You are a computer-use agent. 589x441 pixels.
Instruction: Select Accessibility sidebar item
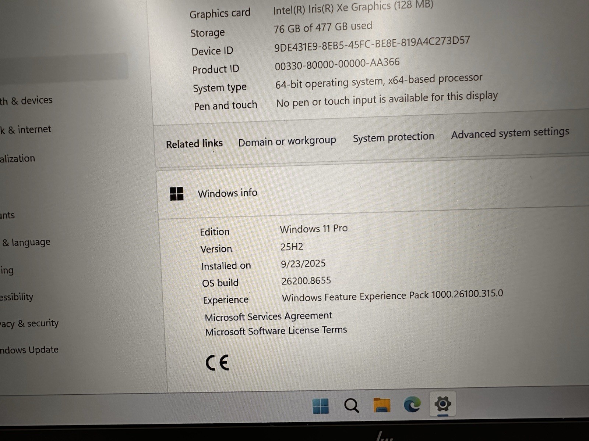click(x=17, y=297)
